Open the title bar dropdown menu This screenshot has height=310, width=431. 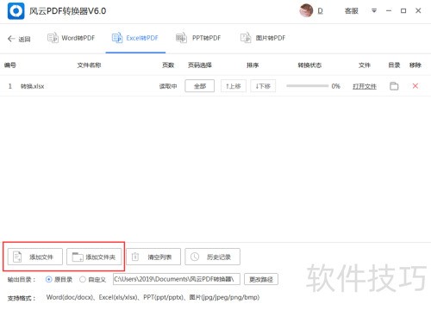tap(374, 10)
